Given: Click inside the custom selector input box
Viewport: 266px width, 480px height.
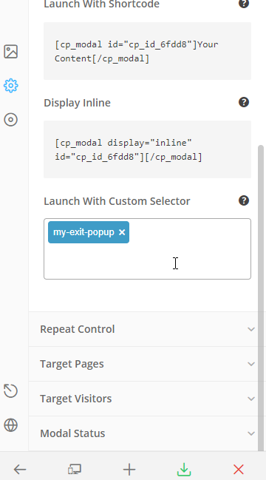Looking at the screenshot, I should [x=147, y=249].
